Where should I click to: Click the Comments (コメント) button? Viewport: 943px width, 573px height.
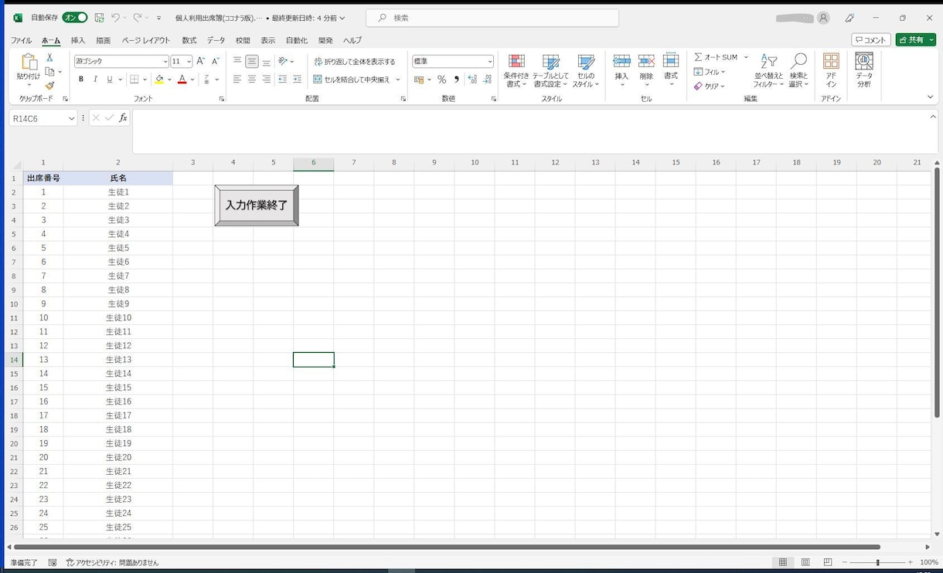click(871, 40)
